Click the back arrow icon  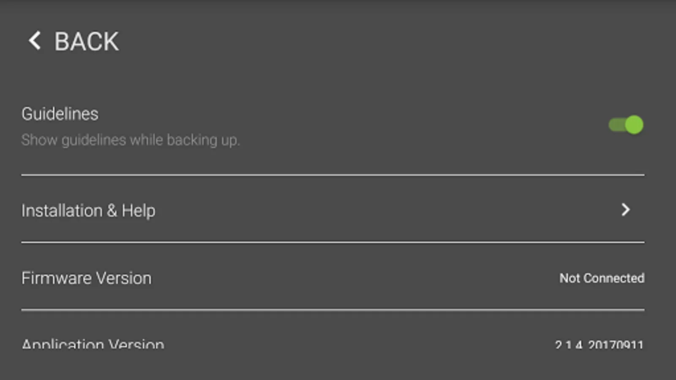coord(35,41)
